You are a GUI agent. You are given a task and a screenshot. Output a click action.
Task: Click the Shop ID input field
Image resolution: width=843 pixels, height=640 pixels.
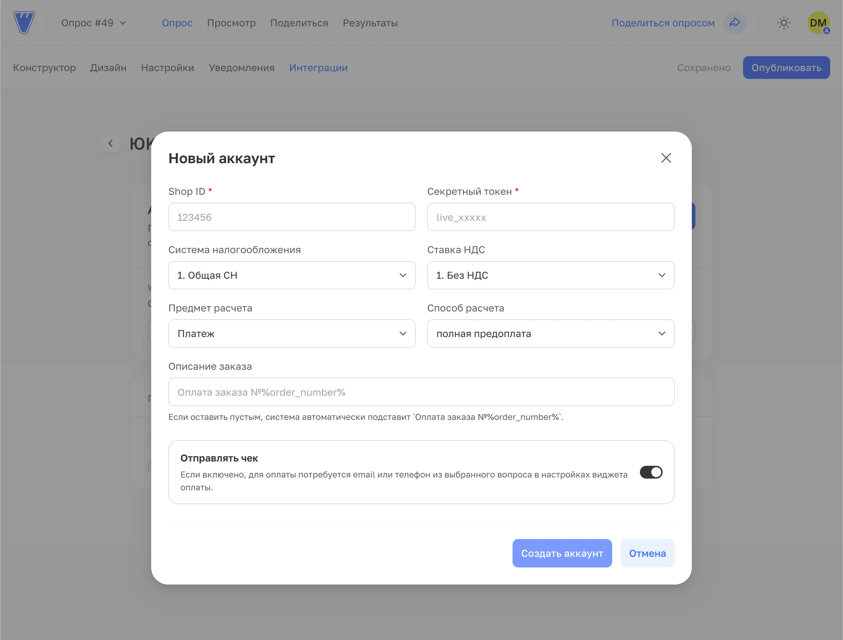point(292,217)
